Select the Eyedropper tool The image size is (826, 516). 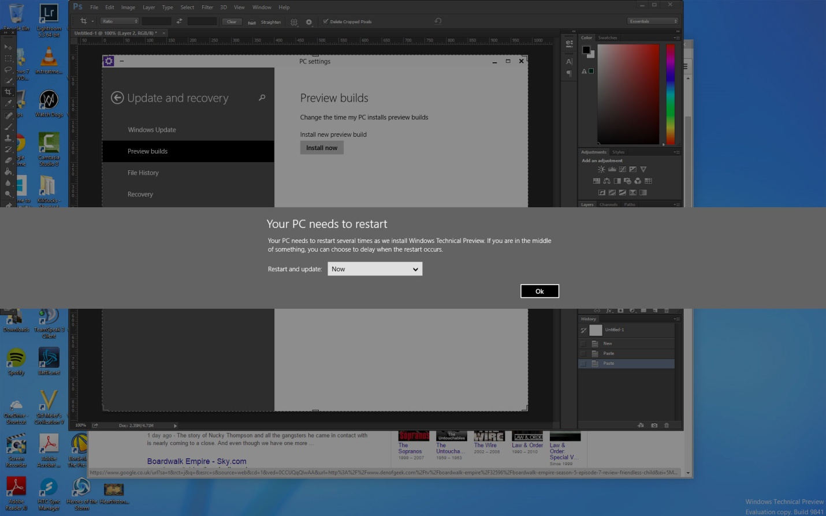click(x=8, y=103)
